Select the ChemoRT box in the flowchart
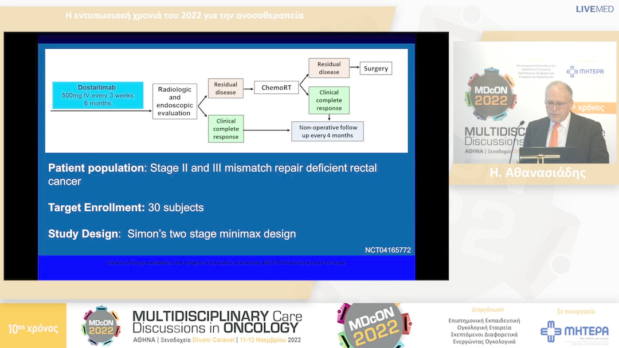This screenshot has width=619, height=348. pos(276,88)
